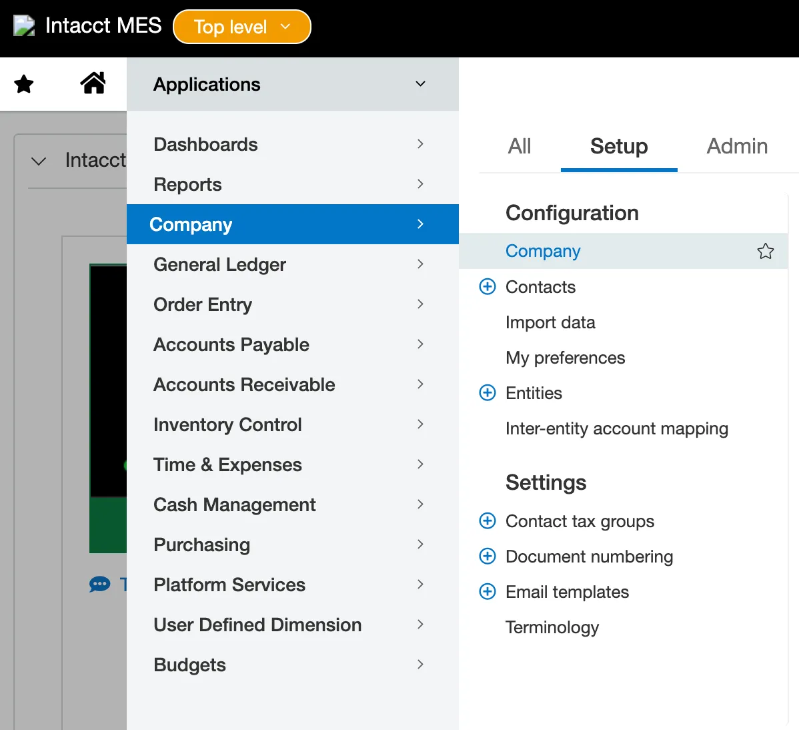Toggle favorite star on Company item

tap(765, 252)
